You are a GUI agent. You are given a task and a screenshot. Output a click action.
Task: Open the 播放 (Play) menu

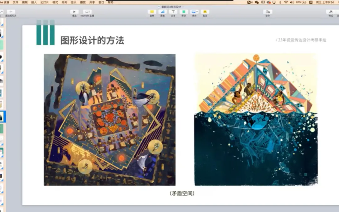(x=83, y=2)
